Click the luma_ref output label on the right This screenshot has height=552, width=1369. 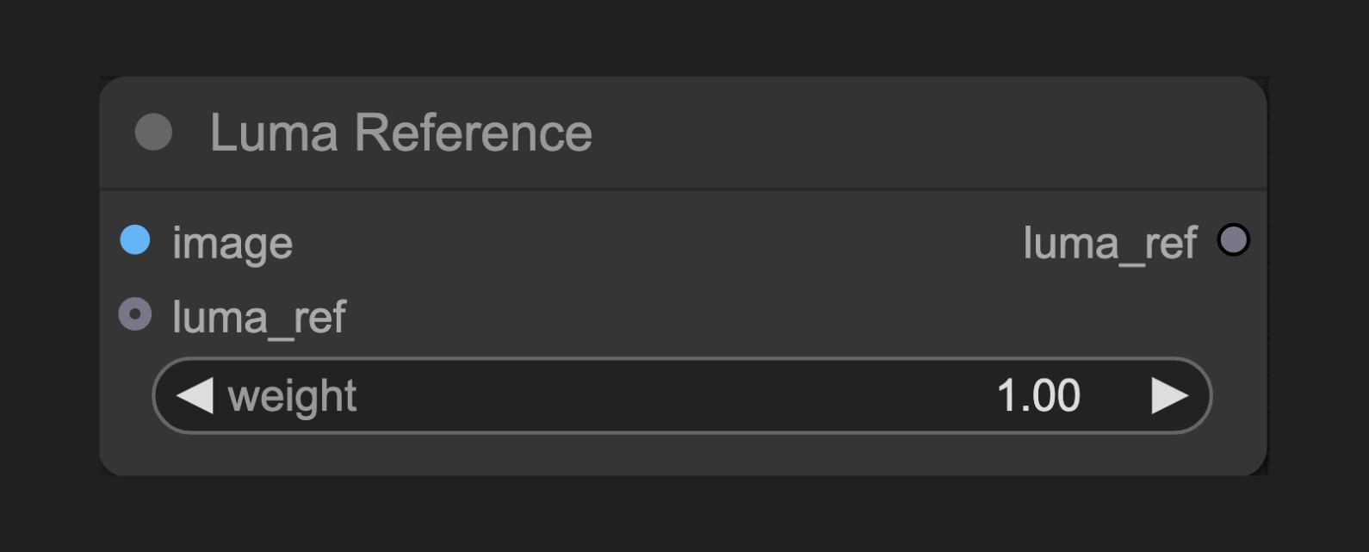(x=1110, y=244)
